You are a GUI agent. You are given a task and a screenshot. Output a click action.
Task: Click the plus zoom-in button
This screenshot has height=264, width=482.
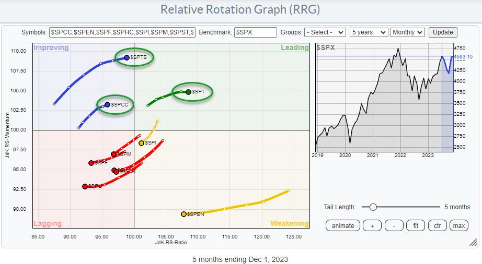pyautogui.click(x=372, y=225)
